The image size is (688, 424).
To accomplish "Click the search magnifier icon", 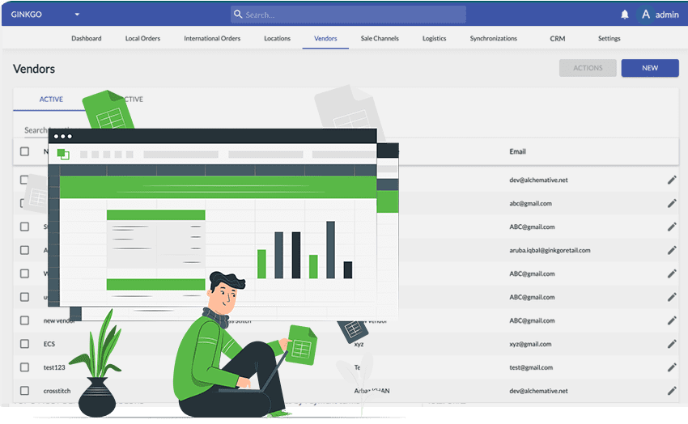I will pos(237,15).
